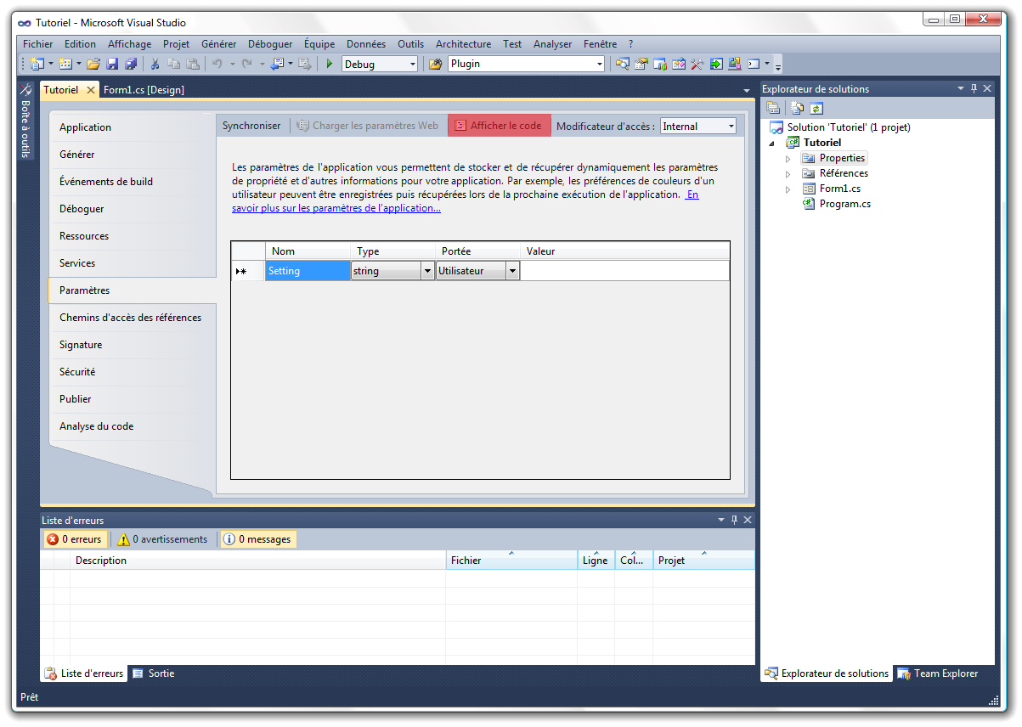Click the Refresh icon in Solution Explorer
Viewport: 1022px width, 727px height.
[x=816, y=108]
